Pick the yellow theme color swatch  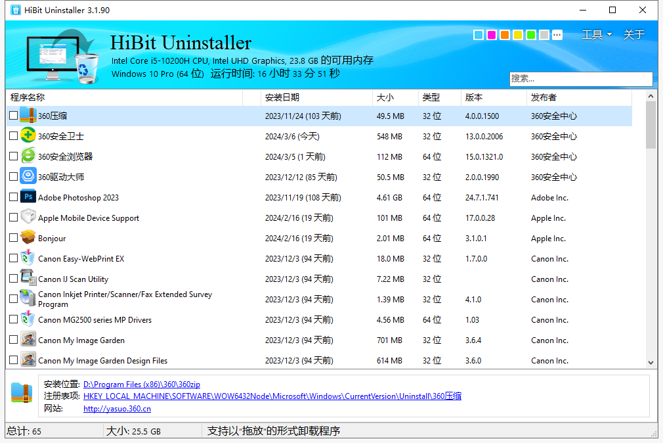tap(518, 35)
